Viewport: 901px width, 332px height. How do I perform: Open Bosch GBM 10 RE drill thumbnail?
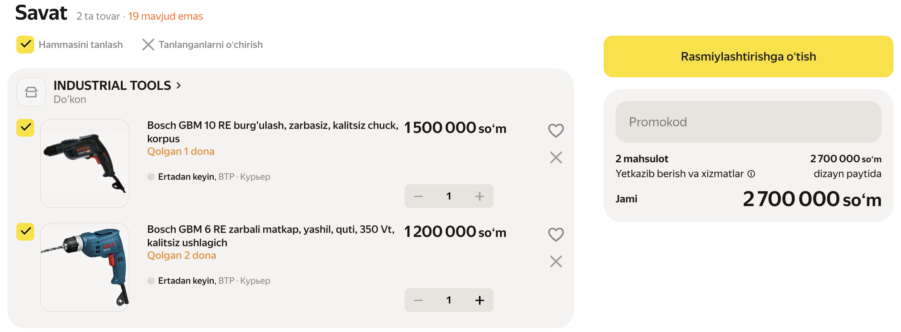tap(85, 163)
